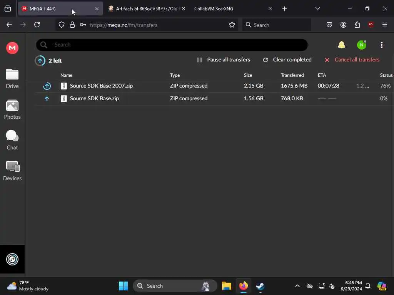The image size is (394, 295).
Task: Click the Size column header
Action: tap(248, 75)
